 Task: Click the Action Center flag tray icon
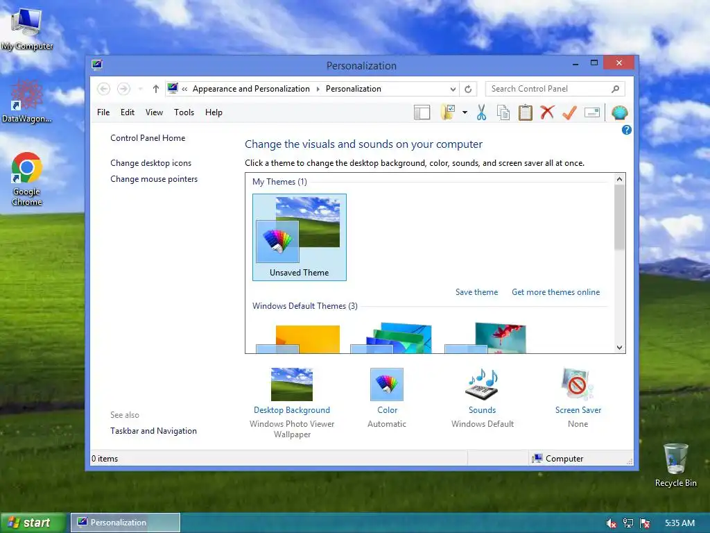(645, 523)
